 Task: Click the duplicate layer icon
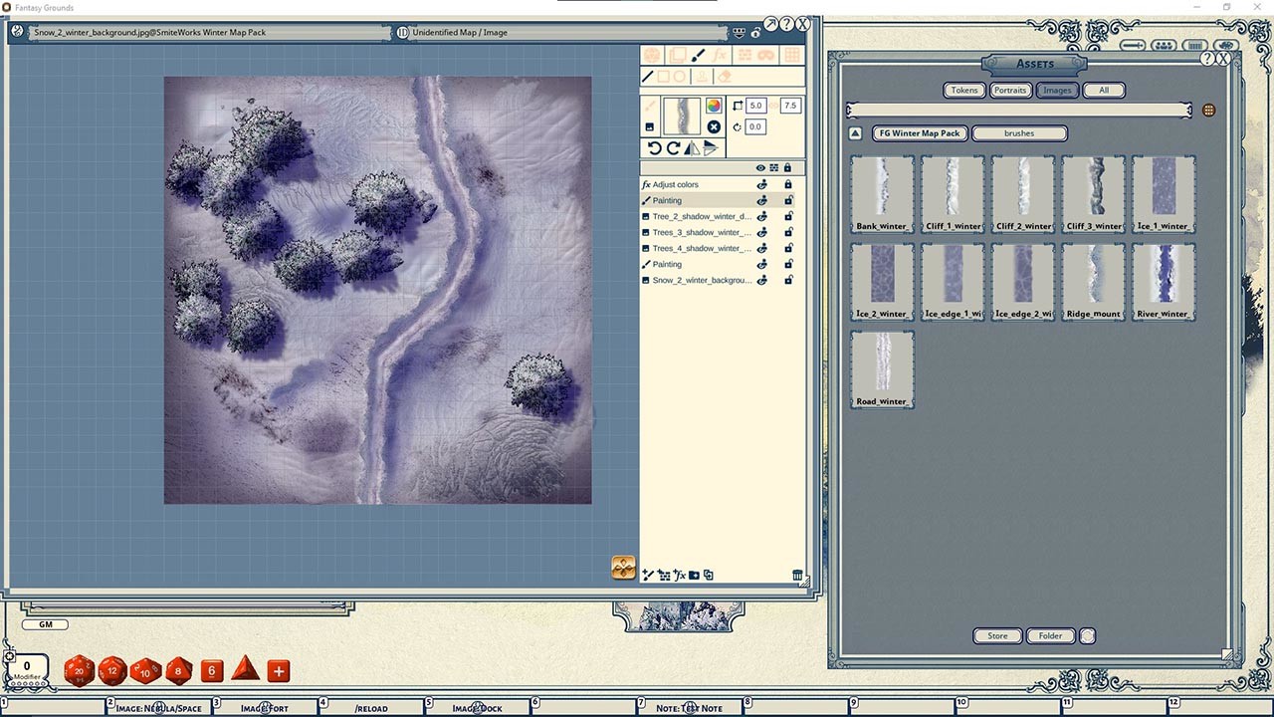pyautogui.click(x=709, y=575)
